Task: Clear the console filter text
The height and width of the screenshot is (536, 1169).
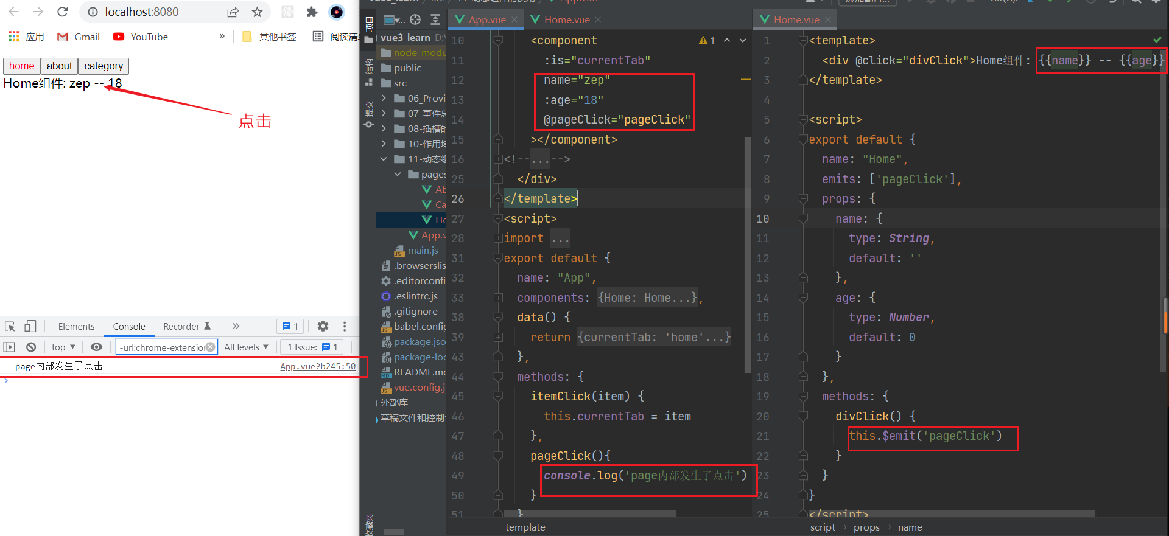Action: (211, 347)
